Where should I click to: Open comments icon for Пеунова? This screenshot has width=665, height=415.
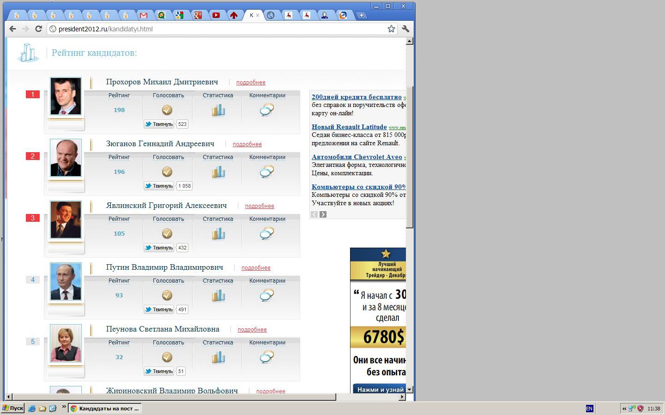[x=267, y=357]
